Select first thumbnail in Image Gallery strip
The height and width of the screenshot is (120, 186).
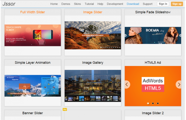tap(68, 98)
